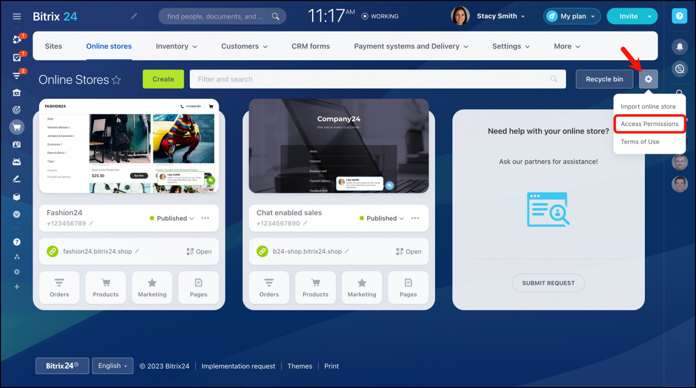
Task: Select the Online stores tab
Action: 109,46
